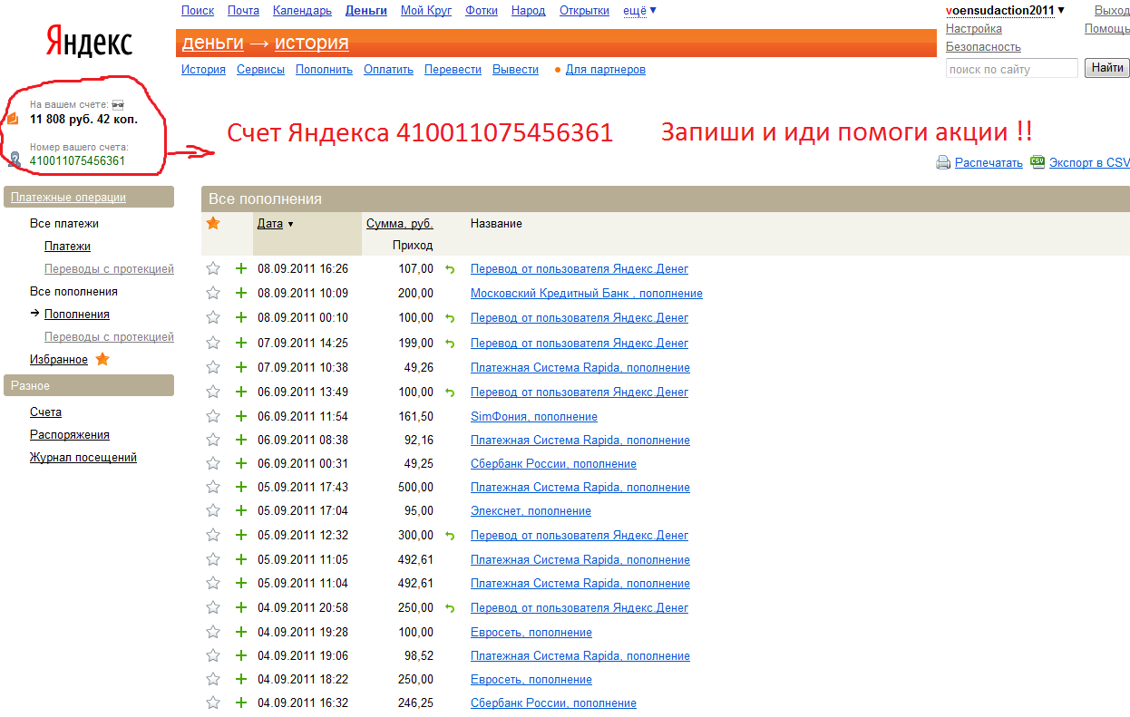Open the Избранное favorites section in sidebar
1130x717 pixels.
[59, 360]
